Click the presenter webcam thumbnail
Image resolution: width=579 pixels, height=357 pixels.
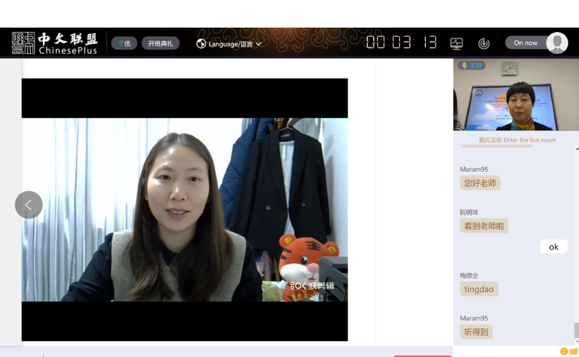pos(516,95)
